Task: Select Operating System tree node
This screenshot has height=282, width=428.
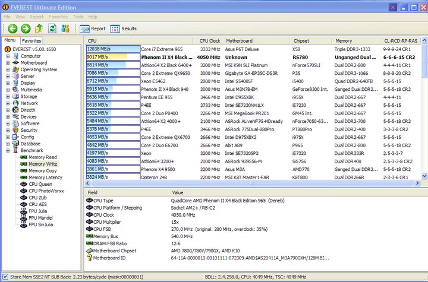Action: pos(39,69)
